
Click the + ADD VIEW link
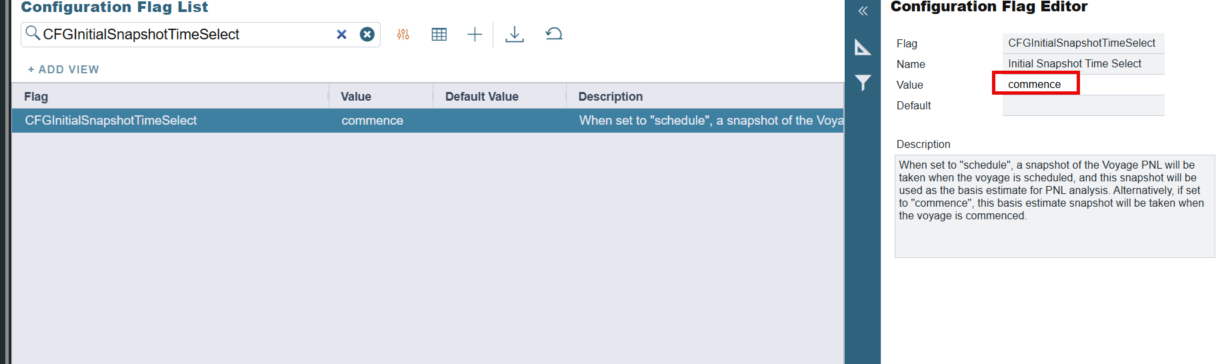pyautogui.click(x=63, y=69)
